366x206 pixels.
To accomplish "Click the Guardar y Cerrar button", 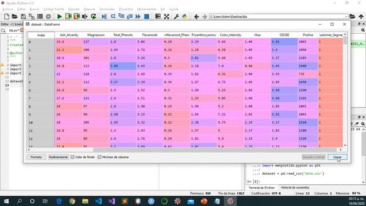I will 313,157.
